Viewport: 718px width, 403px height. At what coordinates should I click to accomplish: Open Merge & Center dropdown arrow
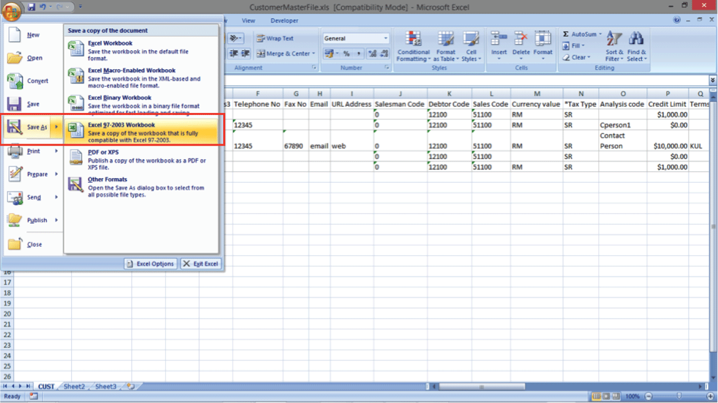313,53
